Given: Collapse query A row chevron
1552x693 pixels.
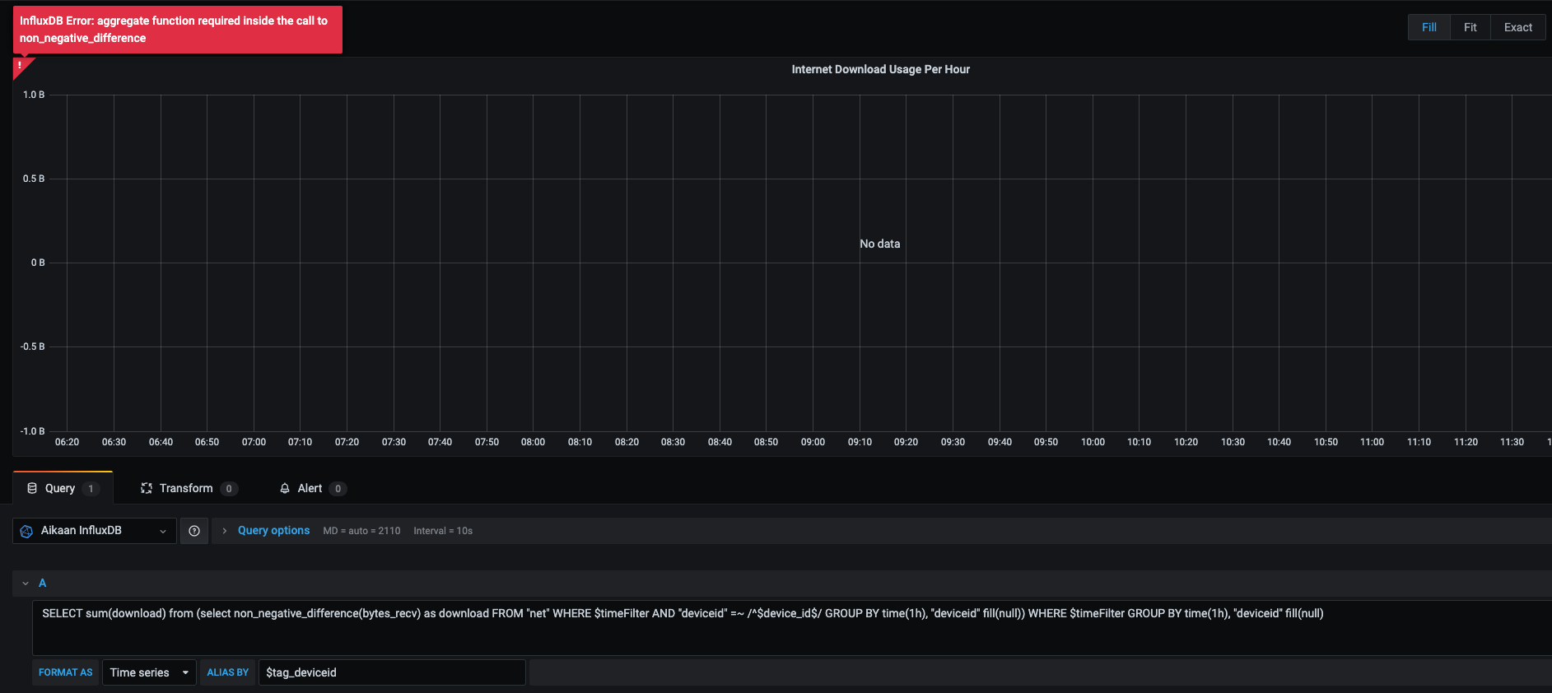Looking at the screenshot, I should point(26,584).
